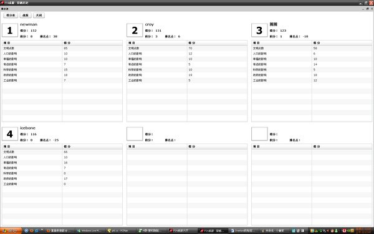This screenshot has width=374, height=234.
Task: Click value 16 in icebone's table
Action: click(65, 163)
